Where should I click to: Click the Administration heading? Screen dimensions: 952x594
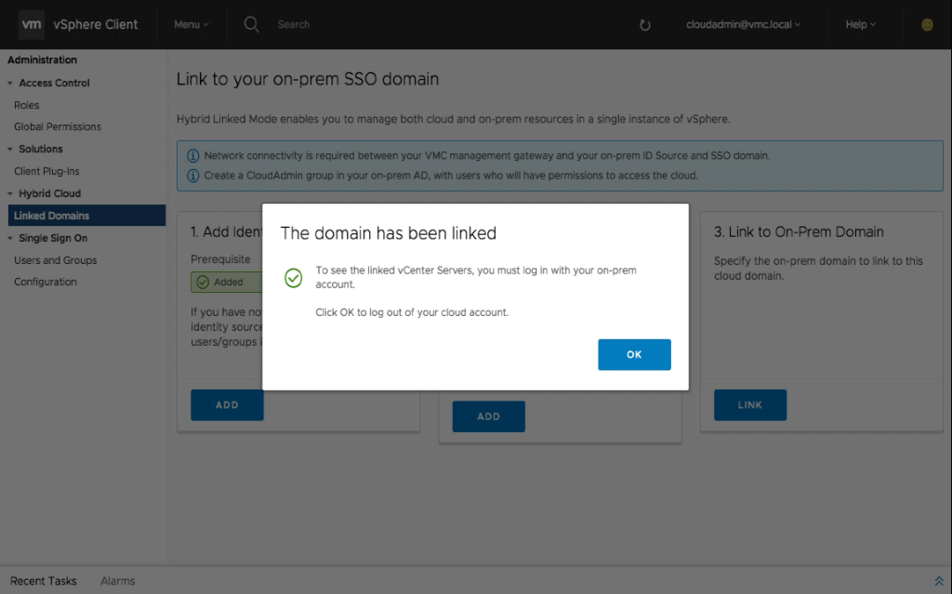43,59
